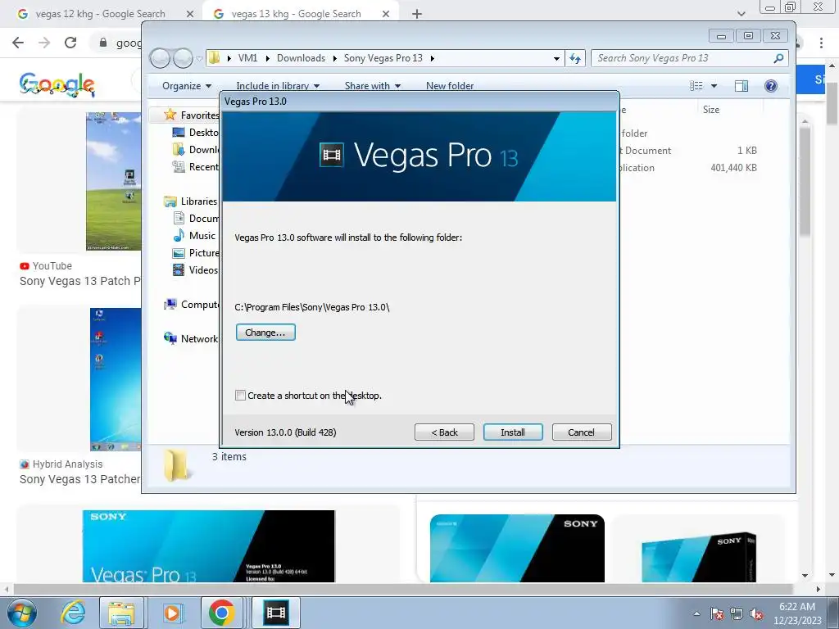Click the Explorer help icon
Screen dimensions: 839x629
[x=770, y=85]
